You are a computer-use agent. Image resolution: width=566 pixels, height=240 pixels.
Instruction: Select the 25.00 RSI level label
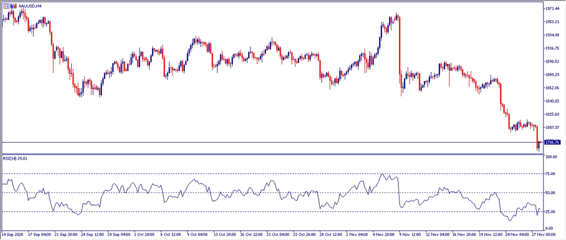[x=550, y=212]
